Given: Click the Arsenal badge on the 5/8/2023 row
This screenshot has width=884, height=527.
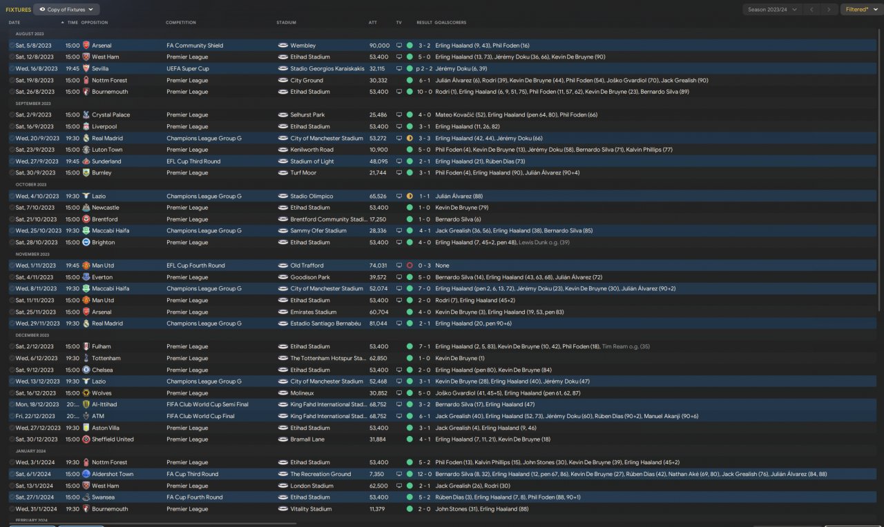Looking at the screenshot, I should 86,46.
